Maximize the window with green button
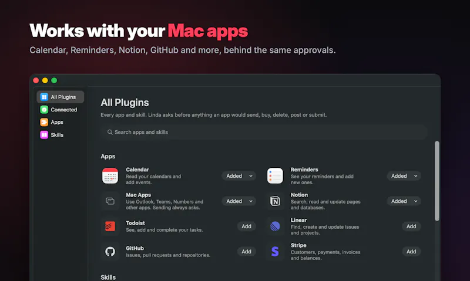 (54, 80)
